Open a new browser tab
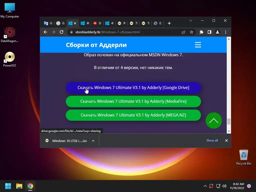 click(x=169, y=23)
